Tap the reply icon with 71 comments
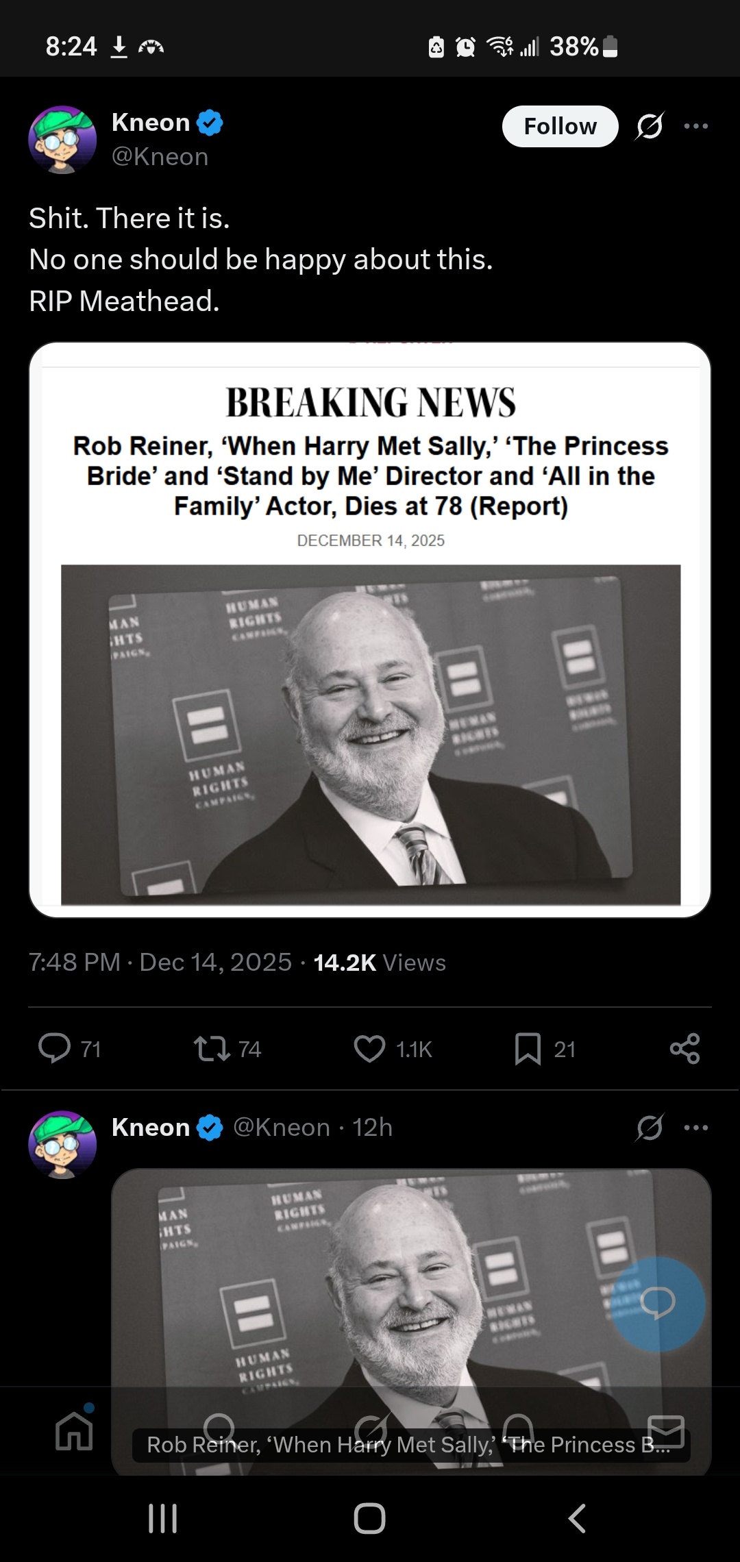Viewport: 740px width, 1562px height. [x=55, y=1048]
